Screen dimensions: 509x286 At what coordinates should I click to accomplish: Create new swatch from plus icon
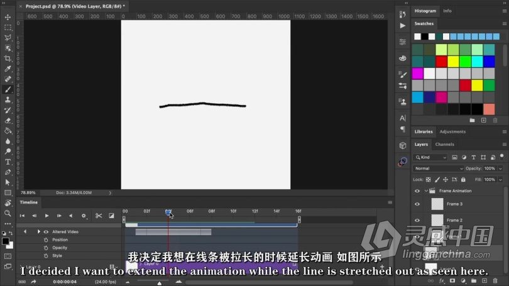tap(484, 120)
